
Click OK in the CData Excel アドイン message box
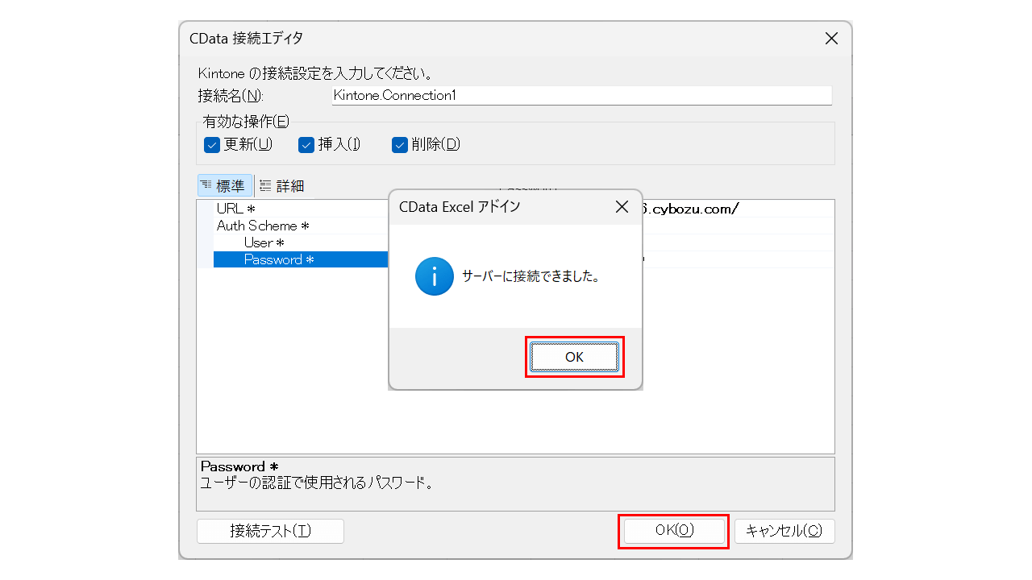[574, 357]
